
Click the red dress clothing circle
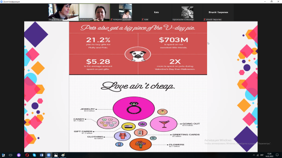(122, 136)
